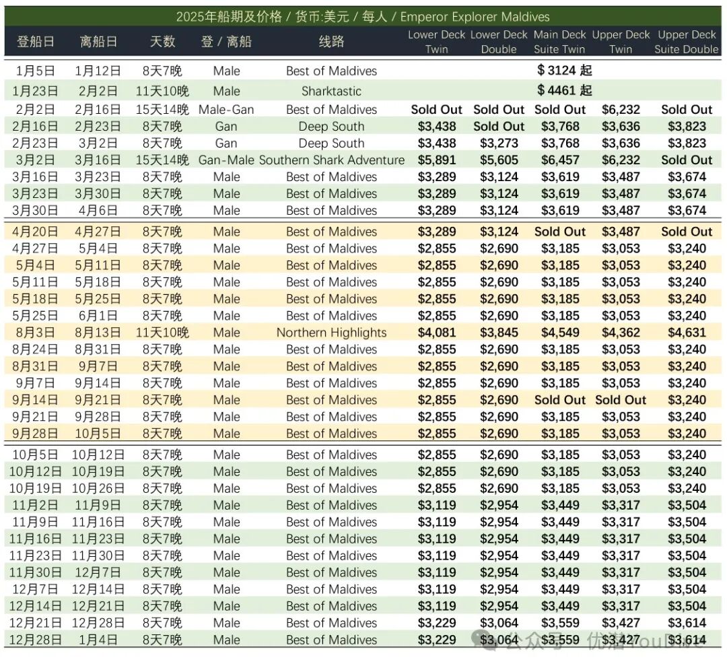727x670 pixels.
Task: Select the '登船日' column header
Action: (x=36, y=42)
